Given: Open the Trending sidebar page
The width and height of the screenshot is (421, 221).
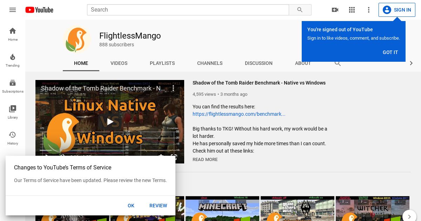Looking at the screenshot, I should click(13, 60).
